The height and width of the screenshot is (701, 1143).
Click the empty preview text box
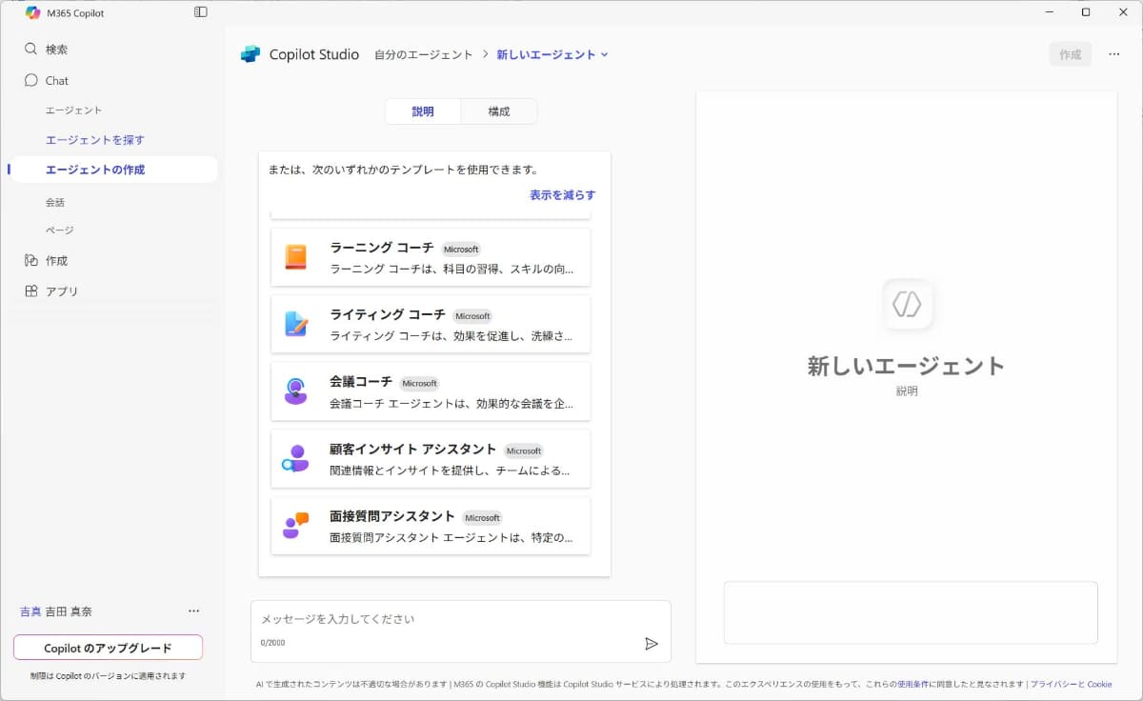pos(911,612)
